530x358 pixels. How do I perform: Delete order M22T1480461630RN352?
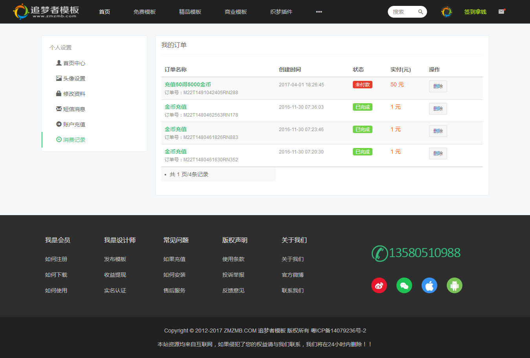[438, 153]
